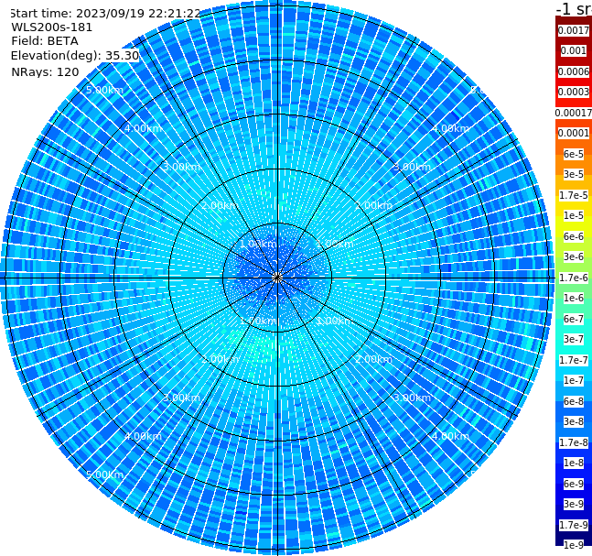Select the 3.00km ring label in southeast quadrant

coord(412,398)
